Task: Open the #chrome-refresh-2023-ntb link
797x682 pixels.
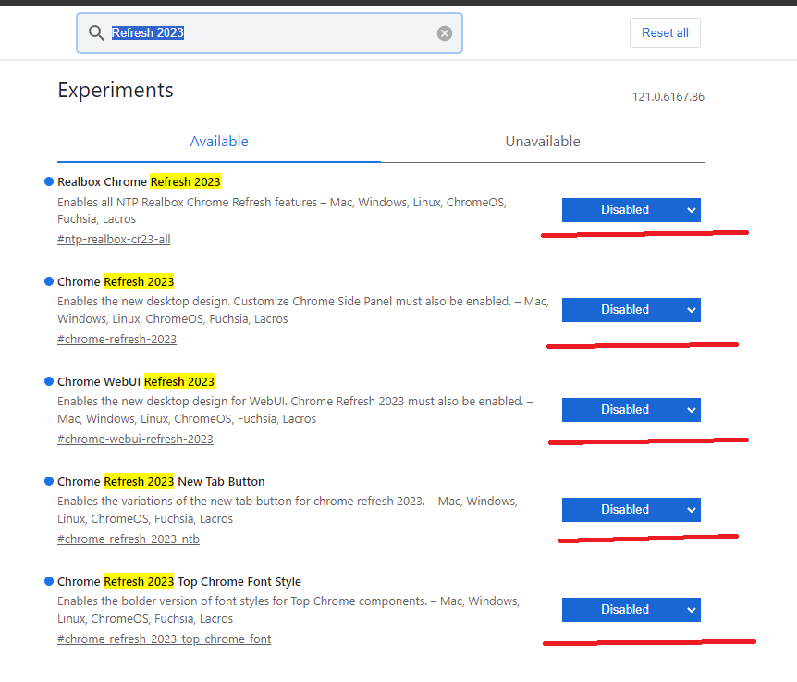Action: point(129,539)
